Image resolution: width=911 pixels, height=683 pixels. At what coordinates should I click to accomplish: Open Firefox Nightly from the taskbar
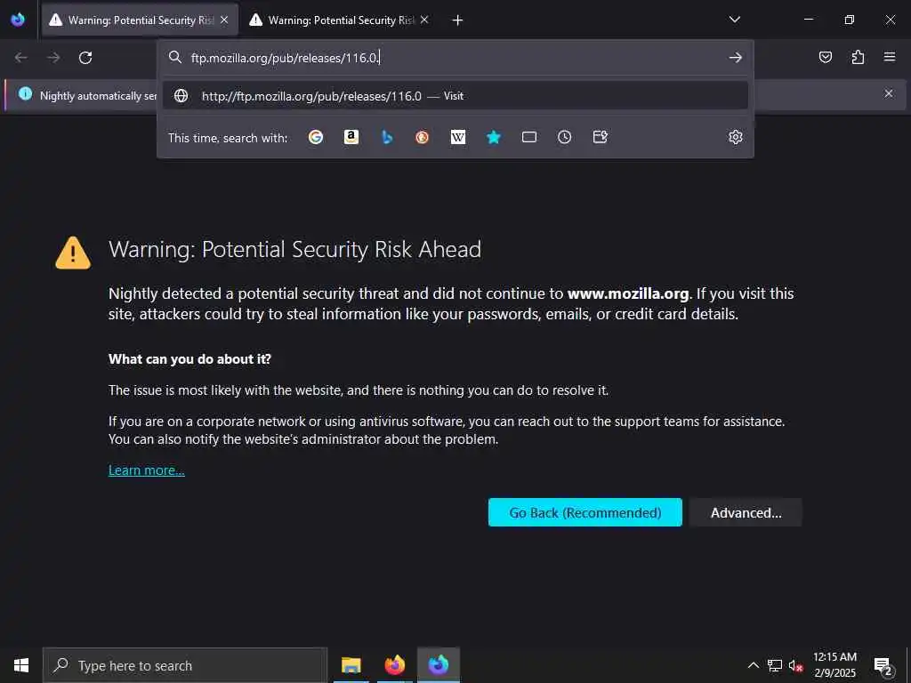coord(438,665)
